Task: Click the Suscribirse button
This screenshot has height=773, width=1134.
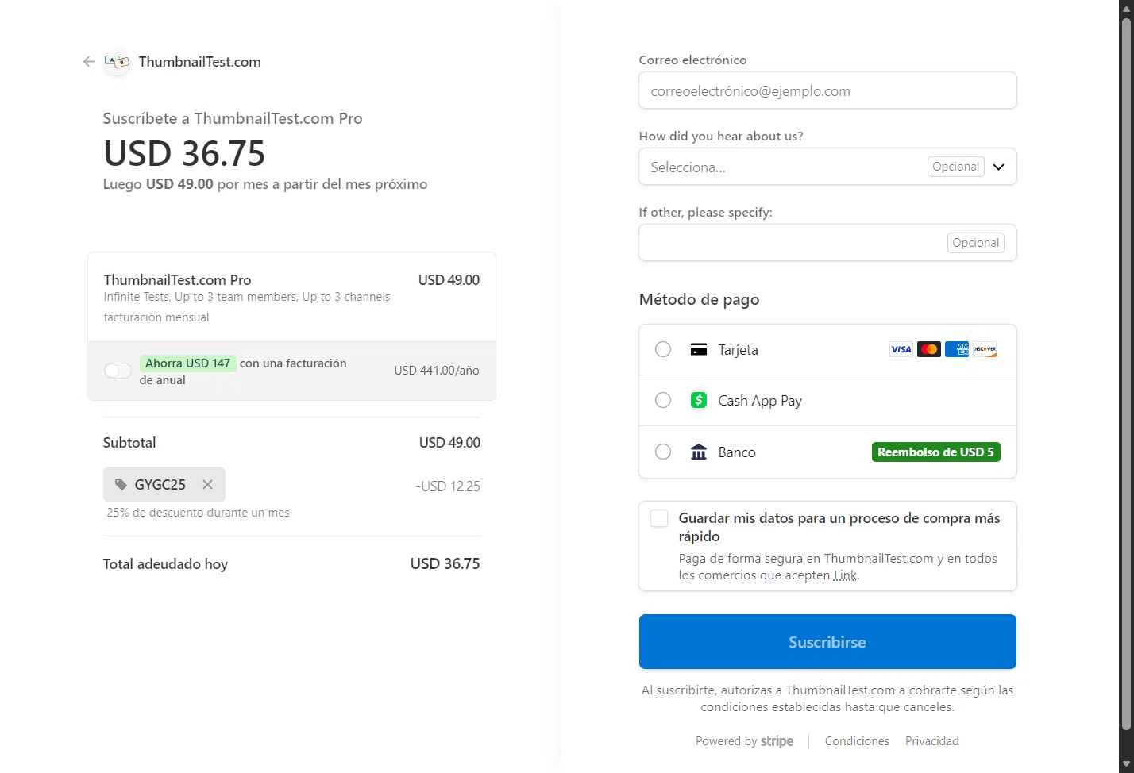Action: (827, 641)
